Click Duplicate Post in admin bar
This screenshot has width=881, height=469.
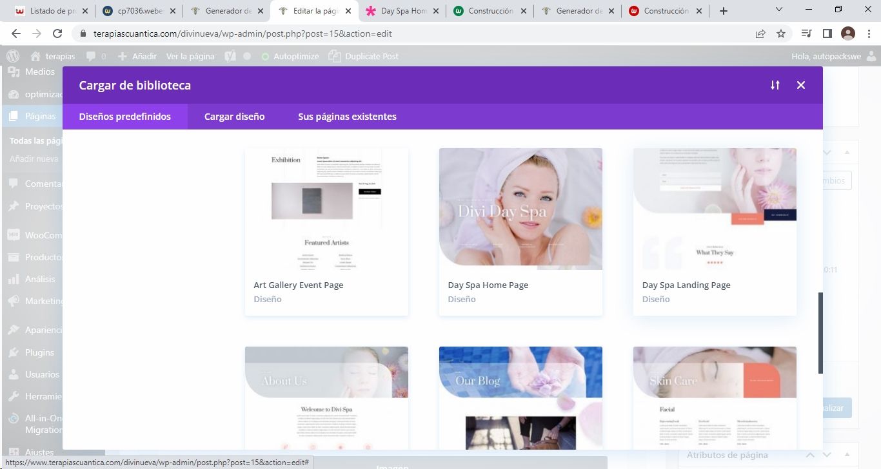coord(364,56)
